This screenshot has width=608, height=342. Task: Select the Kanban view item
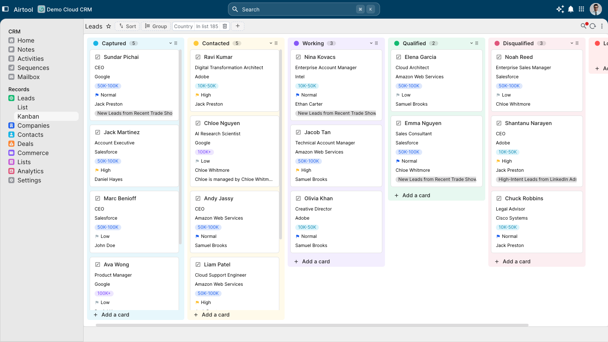46,116
